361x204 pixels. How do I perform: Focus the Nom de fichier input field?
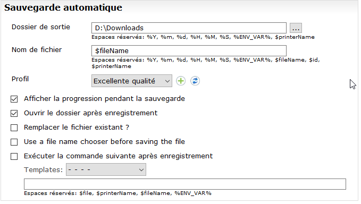pyautogui.click(x=189, y=51)
